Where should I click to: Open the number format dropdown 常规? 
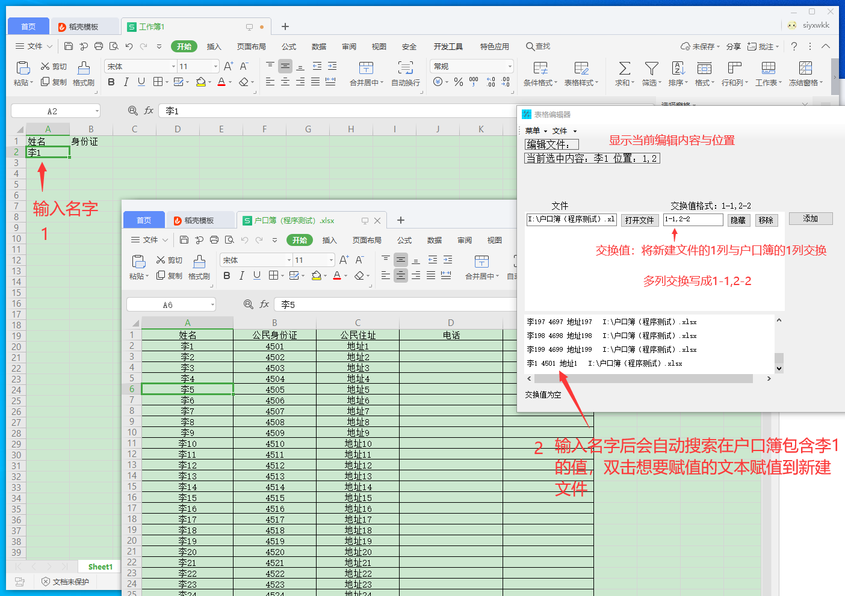510,66
